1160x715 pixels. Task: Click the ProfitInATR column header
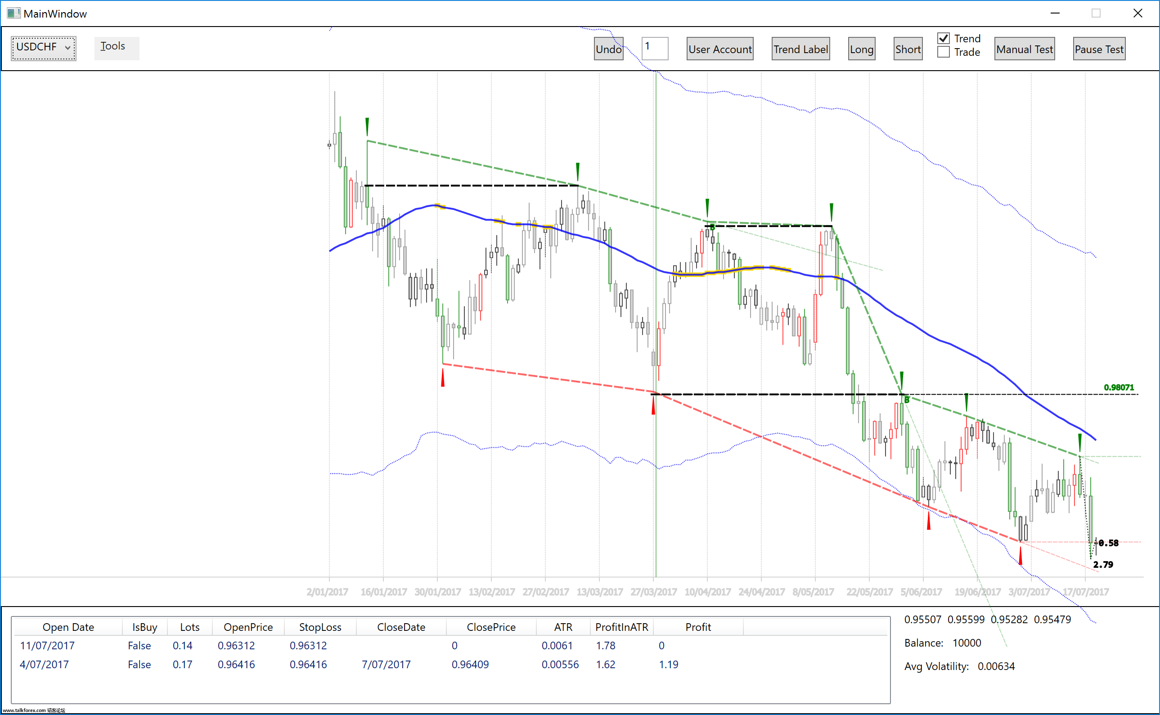tap(621, 627)
